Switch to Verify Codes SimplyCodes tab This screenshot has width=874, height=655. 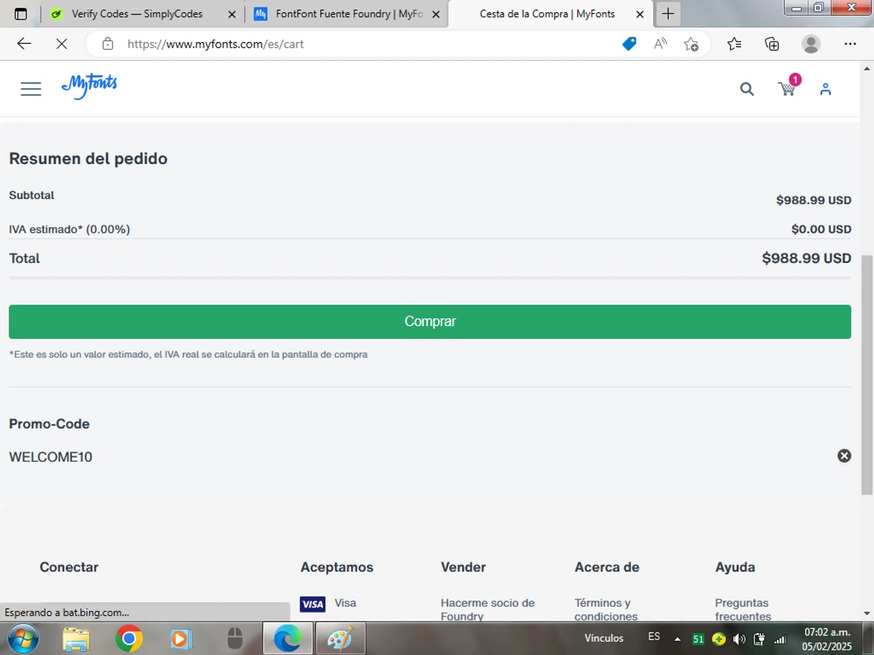point(137,14)
